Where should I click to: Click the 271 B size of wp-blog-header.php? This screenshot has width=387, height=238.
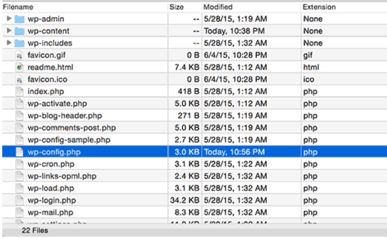(189, 116)
